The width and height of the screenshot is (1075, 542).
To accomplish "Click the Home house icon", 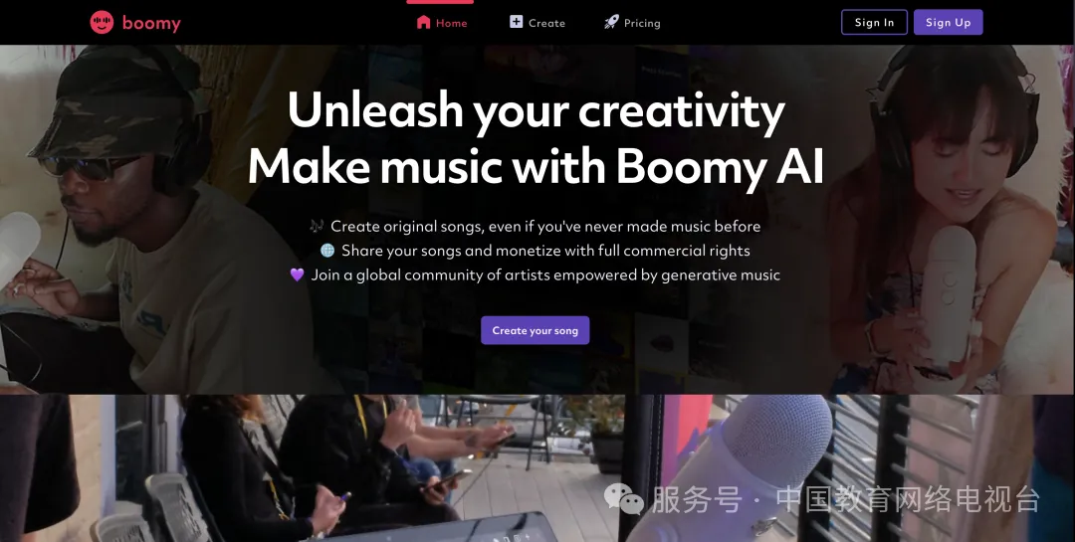I will point(424,22).
